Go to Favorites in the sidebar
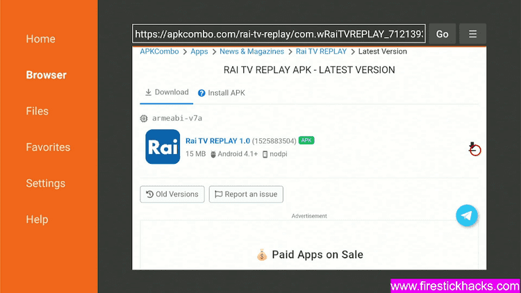The image size is (521, 293). click(x=48, y=147)
